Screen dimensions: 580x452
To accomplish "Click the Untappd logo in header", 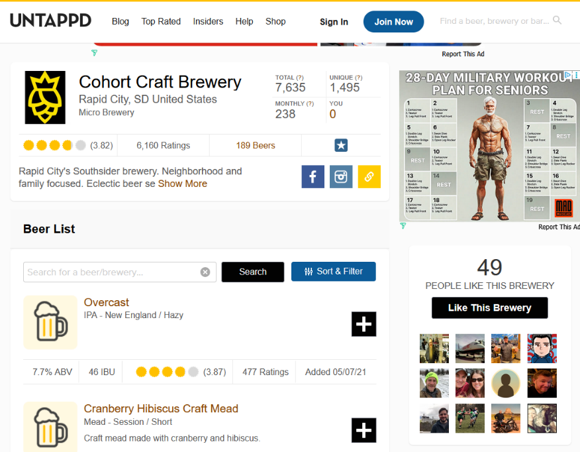I will tap(50, 21).
